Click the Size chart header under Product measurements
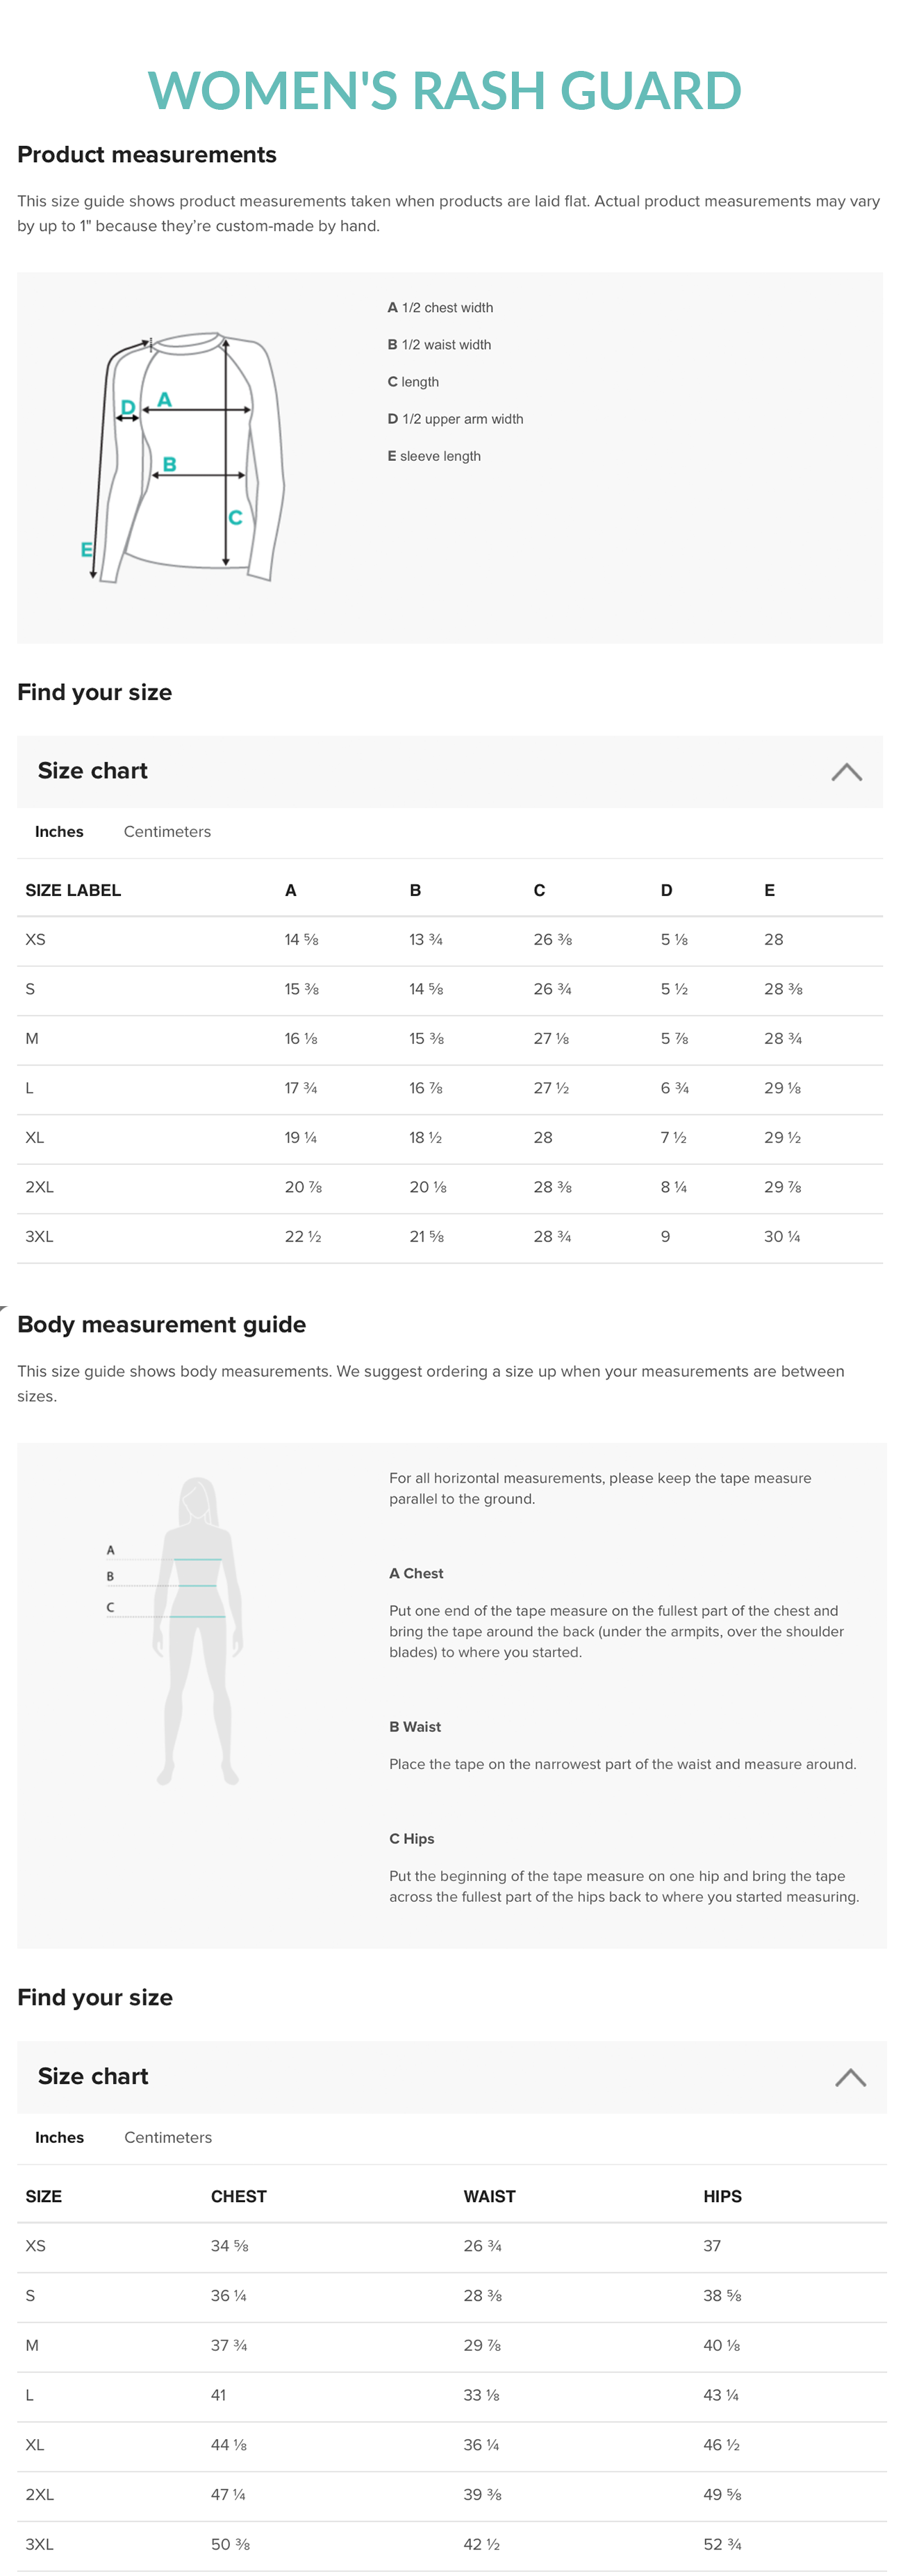903x2576 pixels. [x=93, y=771]
